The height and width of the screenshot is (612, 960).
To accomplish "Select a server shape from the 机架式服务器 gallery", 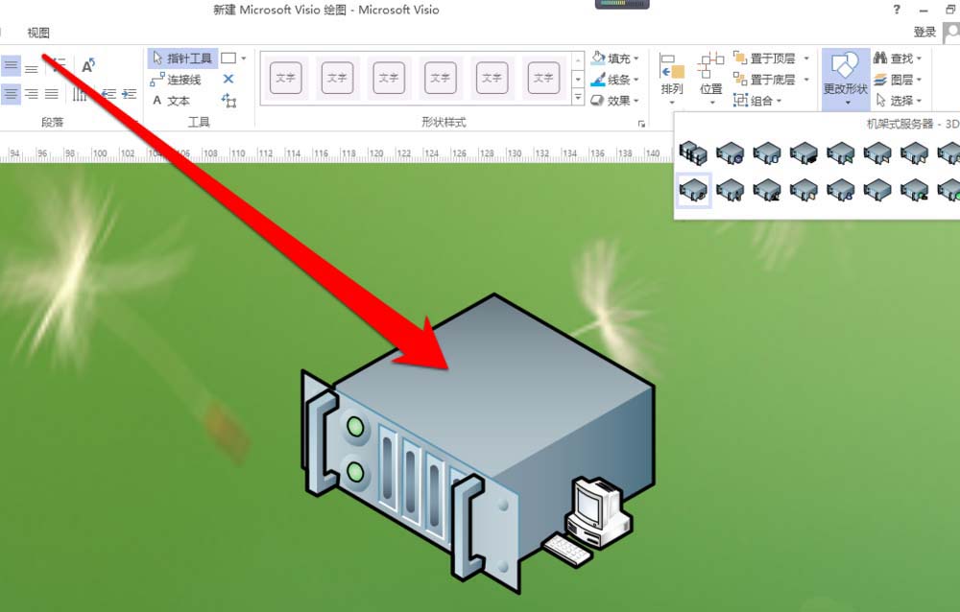I will (693, 190).
